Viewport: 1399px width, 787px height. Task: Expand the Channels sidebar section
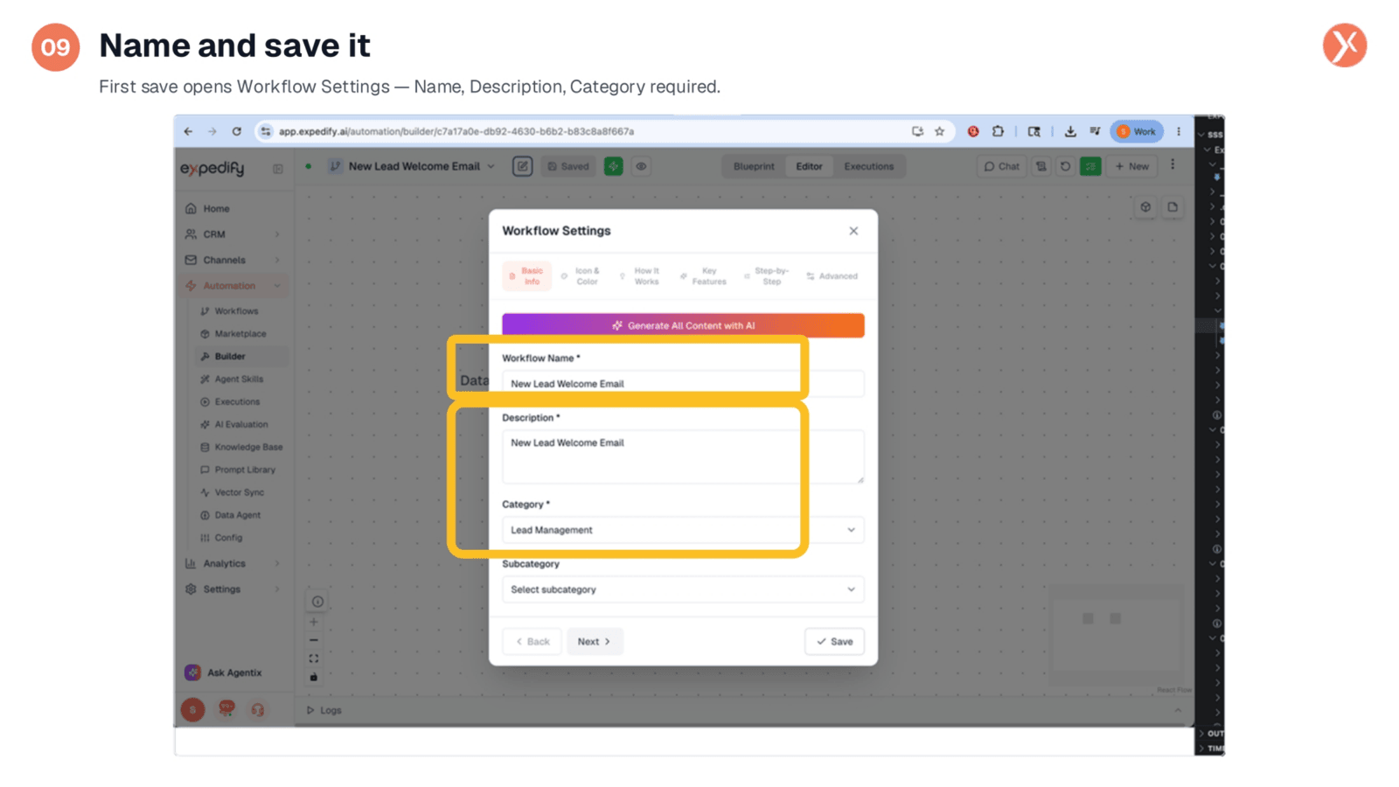233,260
